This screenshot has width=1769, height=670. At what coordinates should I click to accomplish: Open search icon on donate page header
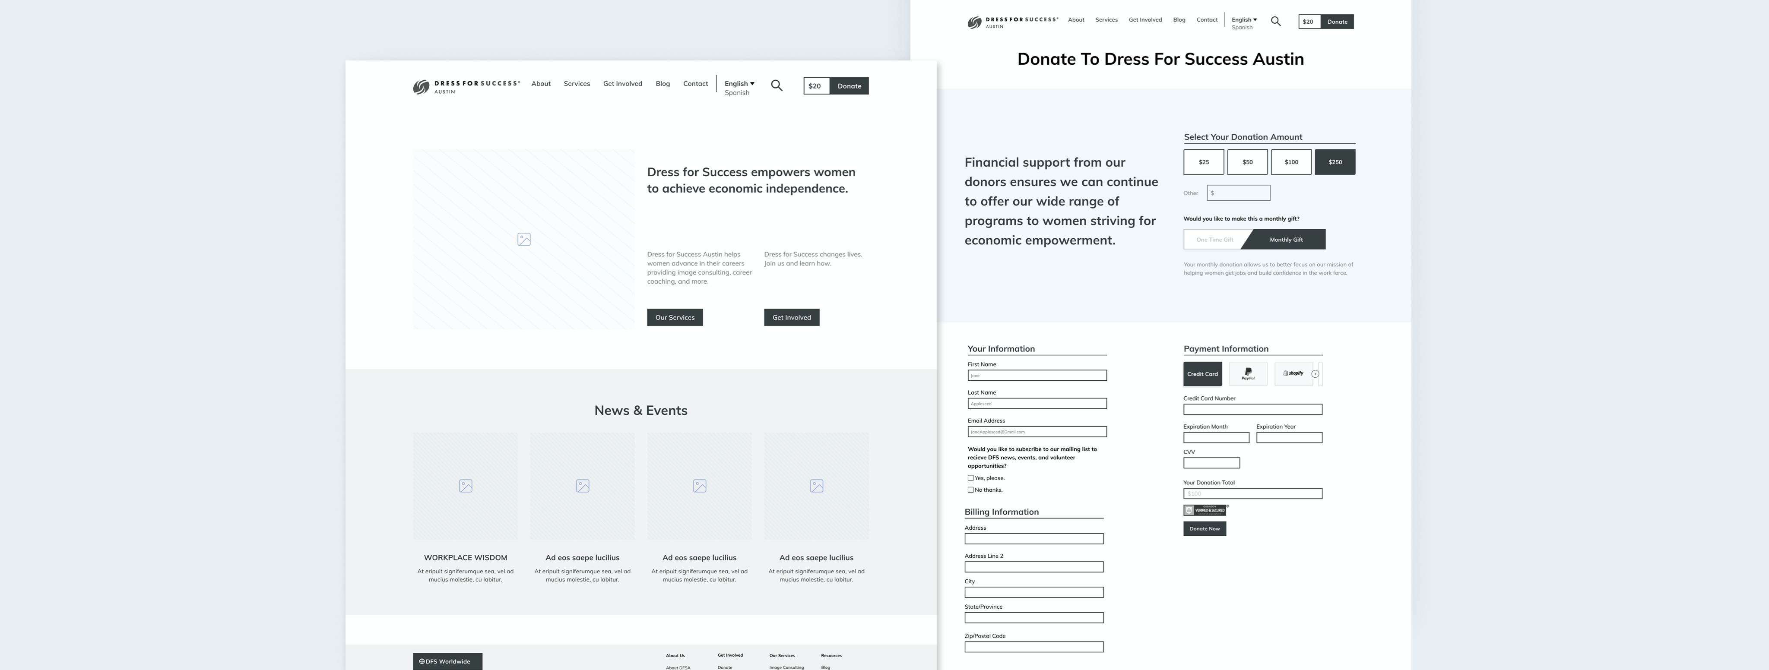[1276, 21]
